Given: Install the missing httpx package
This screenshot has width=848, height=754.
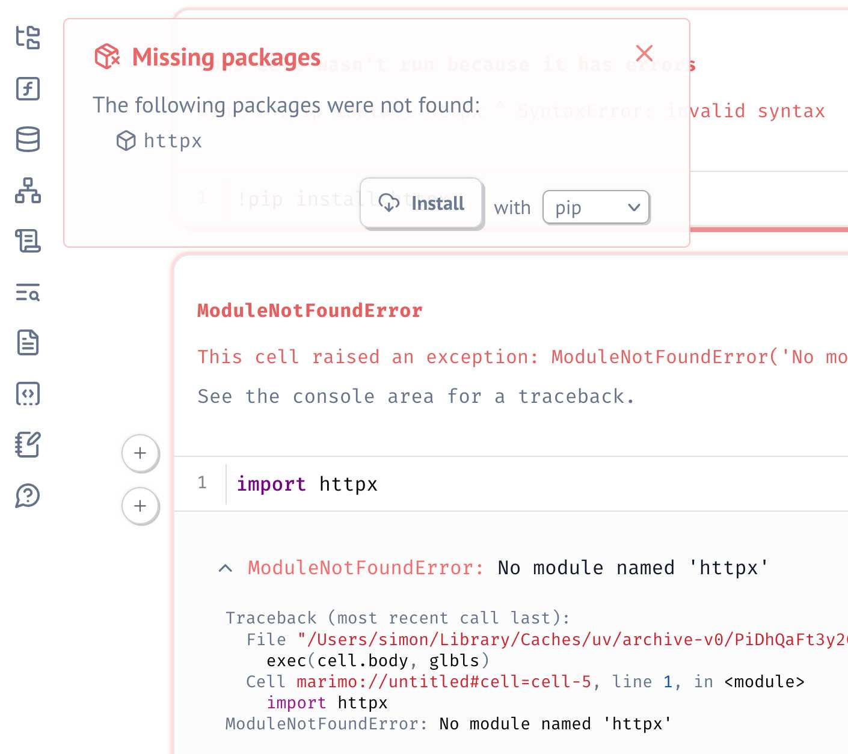Looking at the screenshot, I should coord(422,203).
